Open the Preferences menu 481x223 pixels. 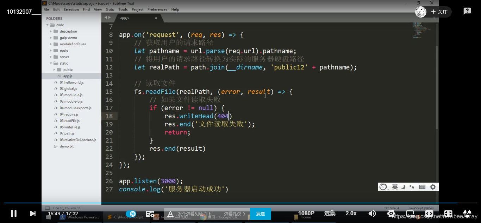(157, 9)
